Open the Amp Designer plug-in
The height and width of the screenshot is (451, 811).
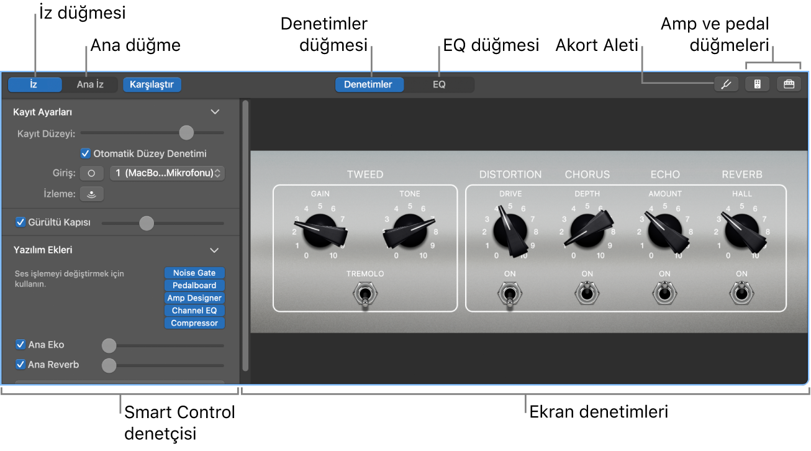point(194,298)
